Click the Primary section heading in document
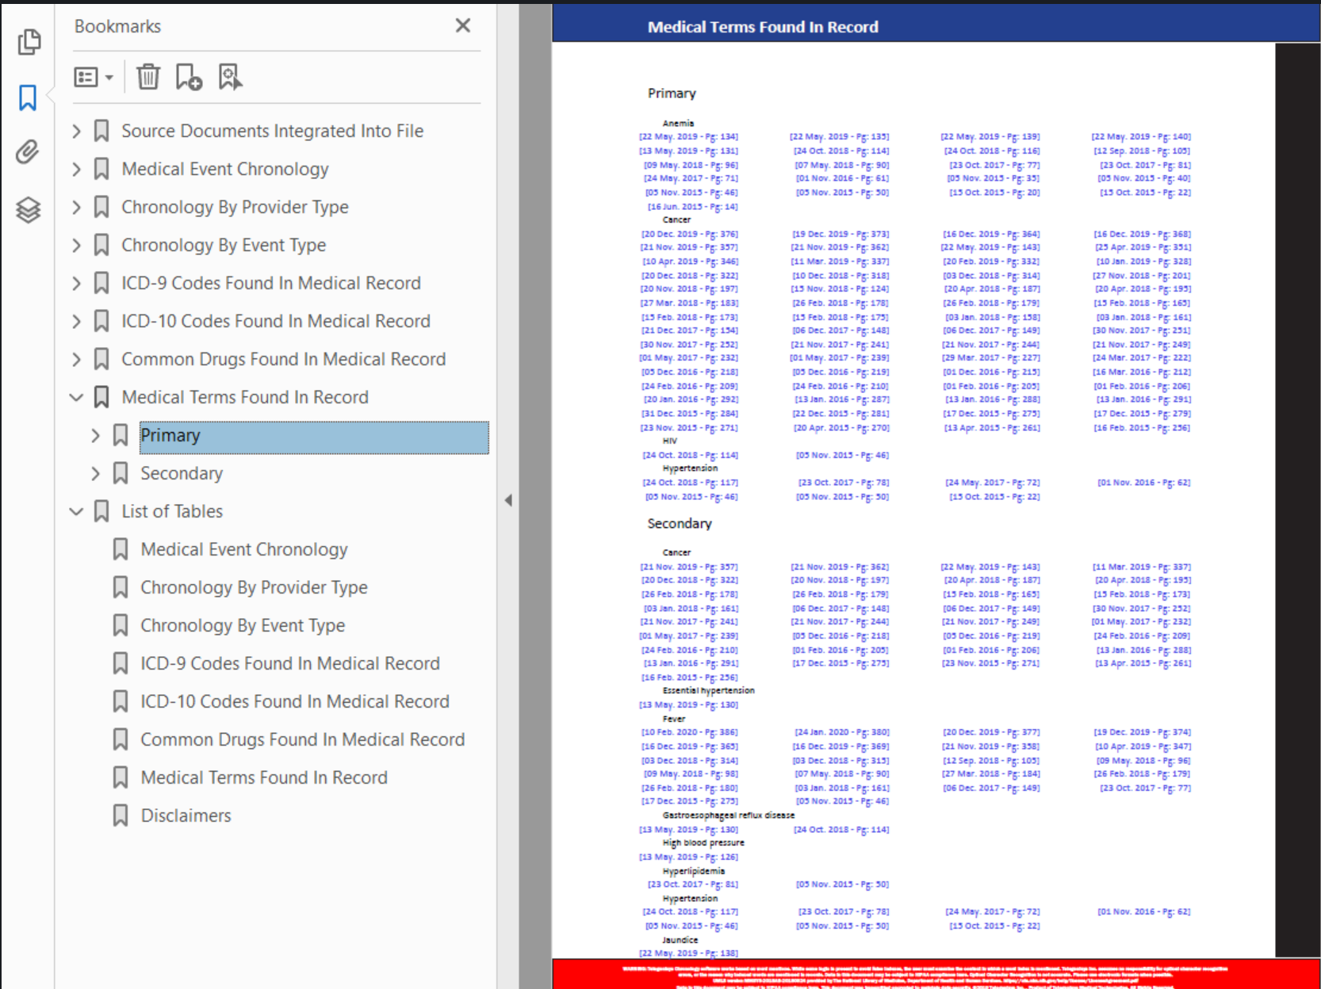 (x=672, y=94)
